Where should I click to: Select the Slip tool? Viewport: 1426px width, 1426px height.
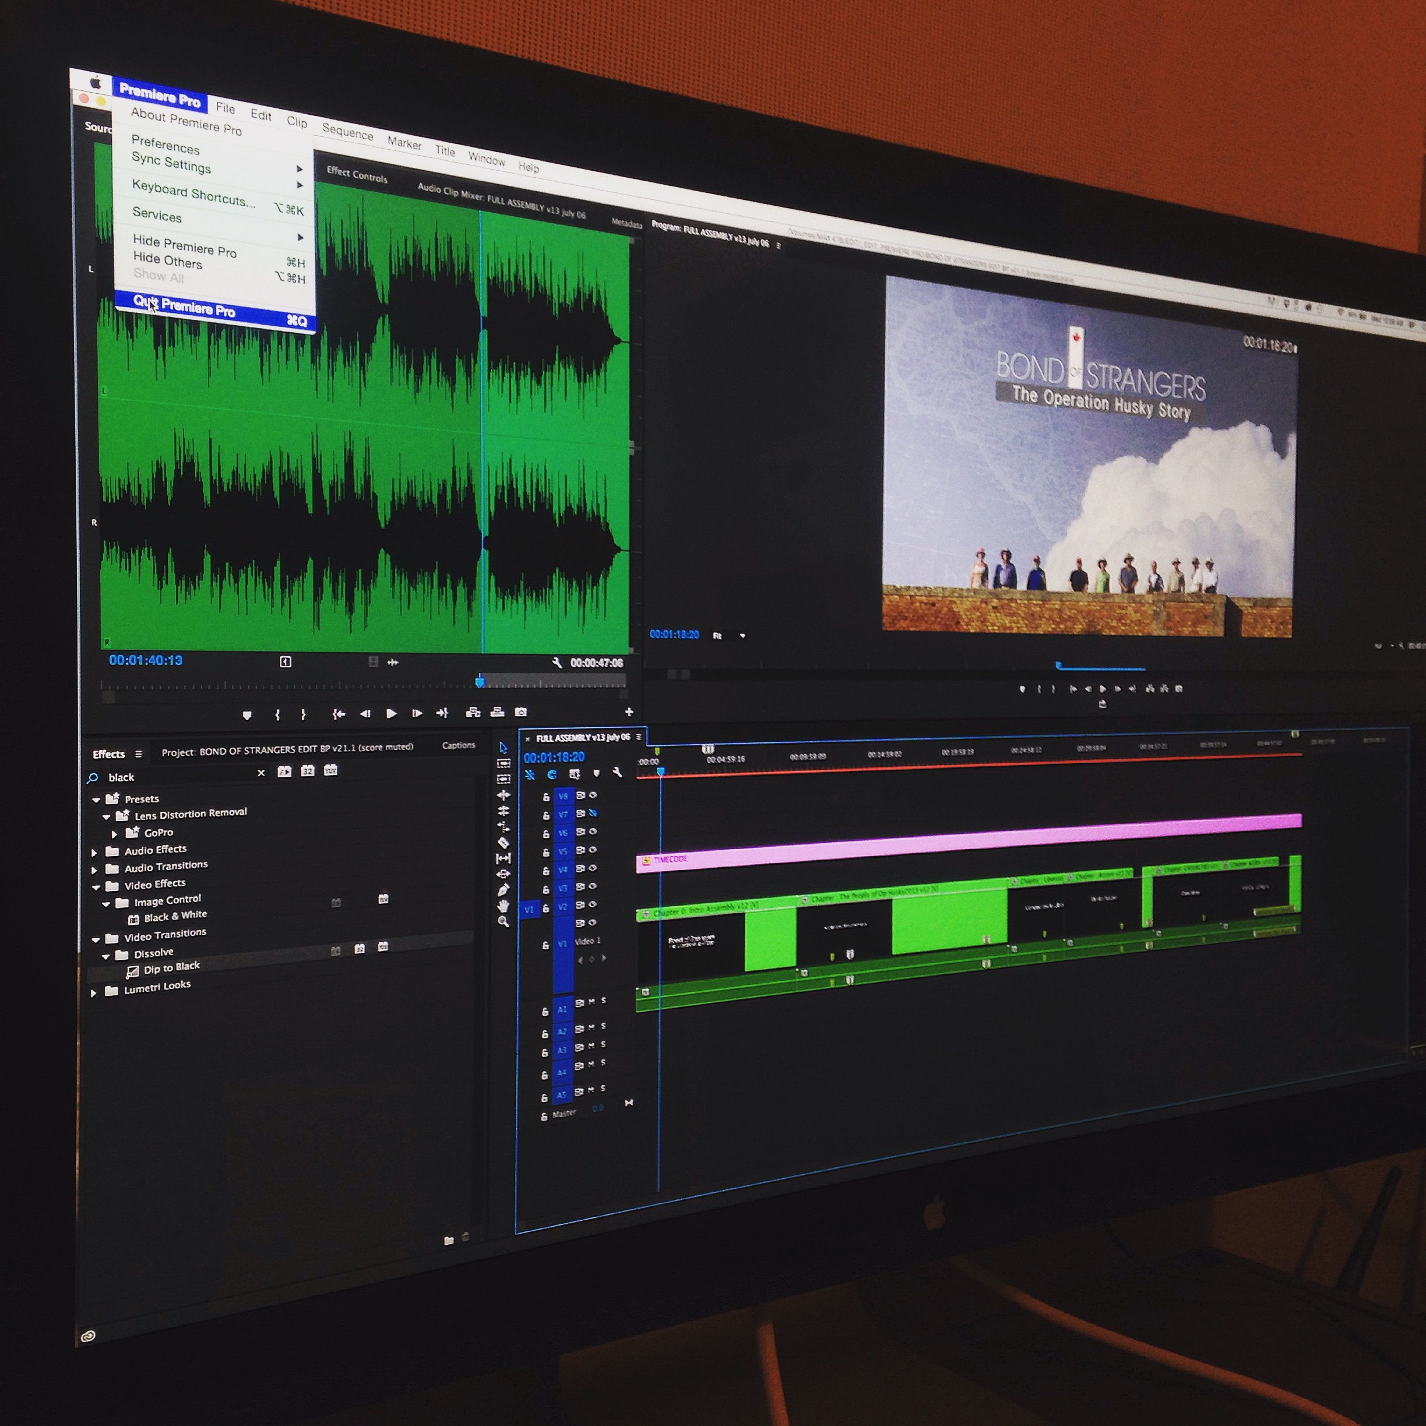pyautogui.click(x=503, y=858)
